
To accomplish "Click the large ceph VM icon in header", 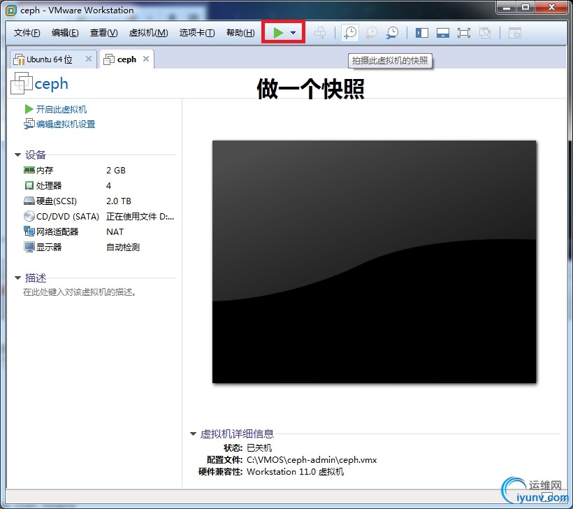I will pyautogui.click(x=22, y=83).
